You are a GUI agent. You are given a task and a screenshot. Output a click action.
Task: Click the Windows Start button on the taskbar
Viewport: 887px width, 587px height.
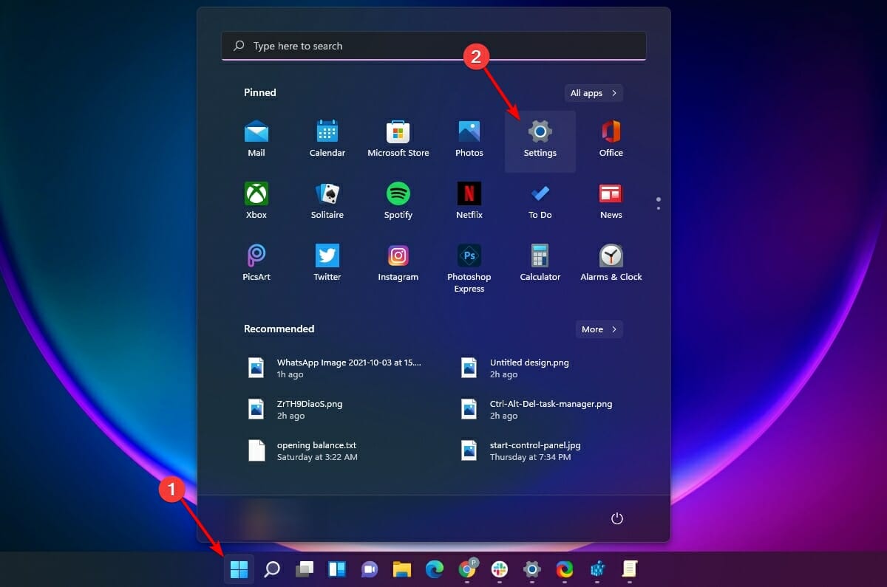(239, 569)
